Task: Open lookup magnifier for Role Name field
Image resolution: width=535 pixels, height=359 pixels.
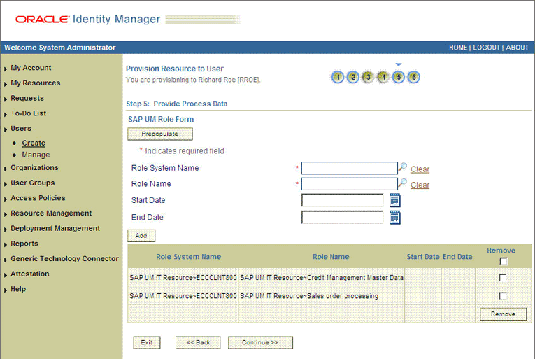Action: (403, 183)
